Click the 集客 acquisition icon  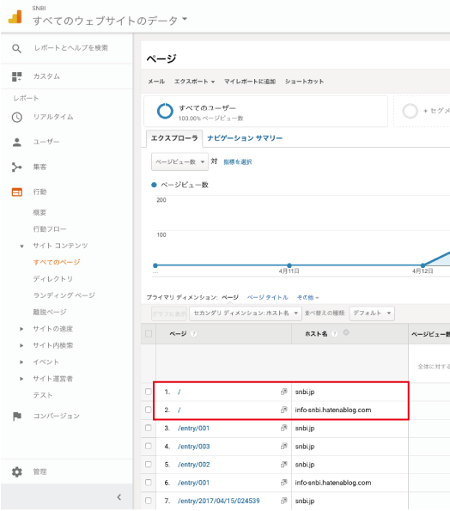[x=16, y=167]
